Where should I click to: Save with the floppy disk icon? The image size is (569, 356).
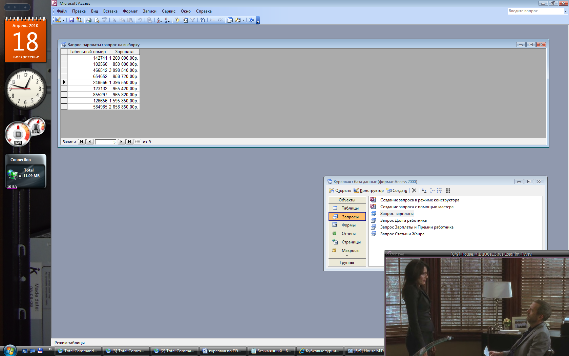pyautogui.click(x=71, y=20)
